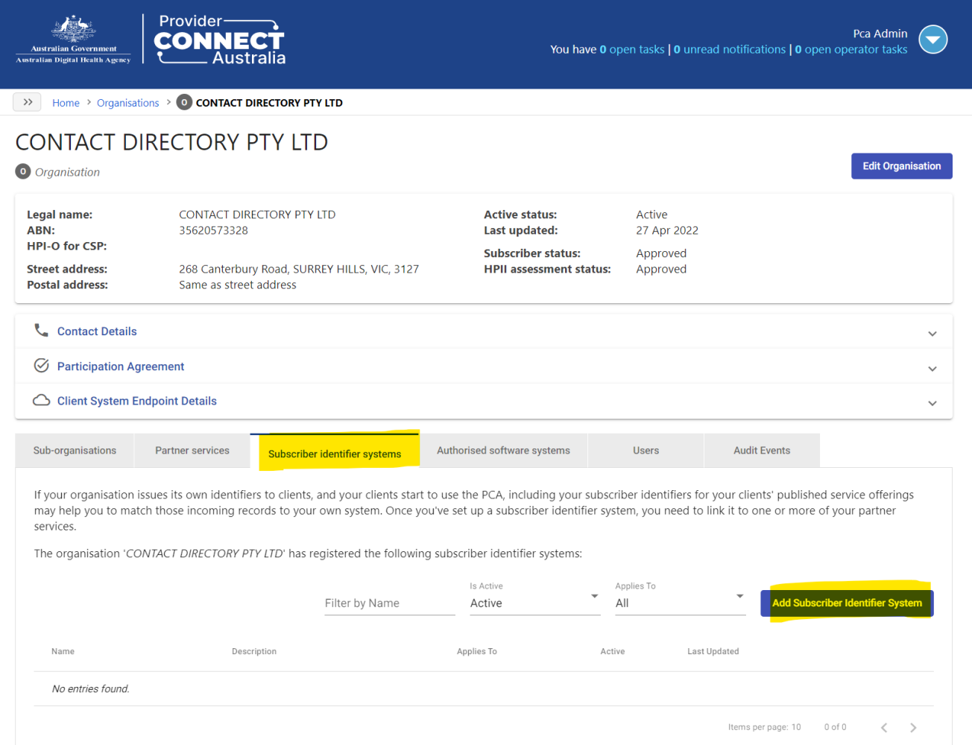The height and width of the screenshot is (745, 972).
Task: Click the phone icon beside Contact Details
Action: (x=42, y=331)
